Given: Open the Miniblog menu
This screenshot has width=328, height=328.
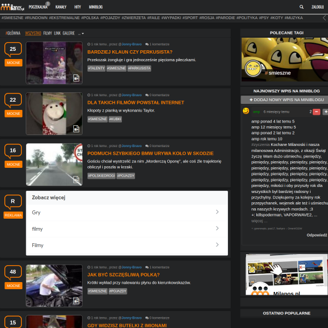Looking at the screenshot, I should [x=96, y=7].
